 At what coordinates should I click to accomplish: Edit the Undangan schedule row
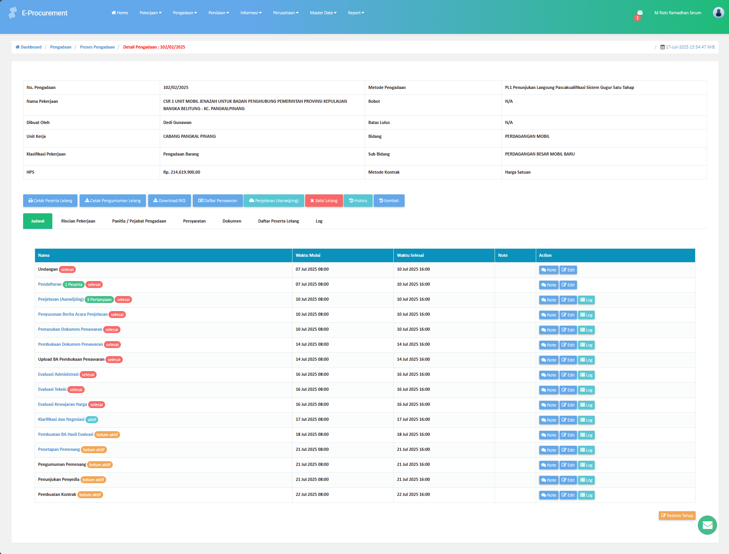[x=568, y=270]
